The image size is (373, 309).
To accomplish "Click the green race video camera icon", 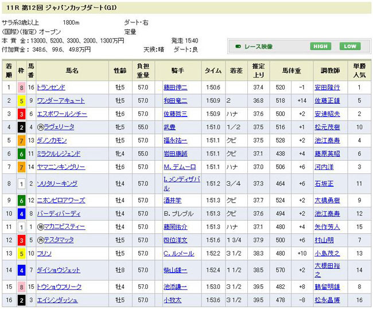I will (x=236, y=47).
